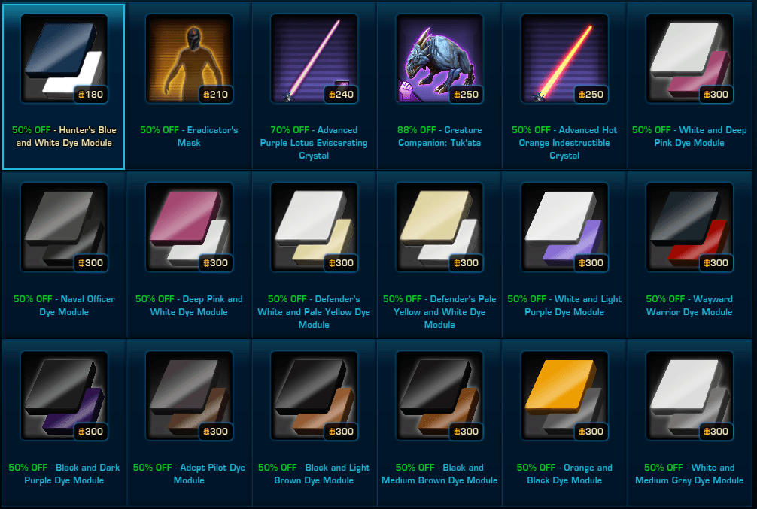Click the 240 coin price badge

(x=341, y=95)
